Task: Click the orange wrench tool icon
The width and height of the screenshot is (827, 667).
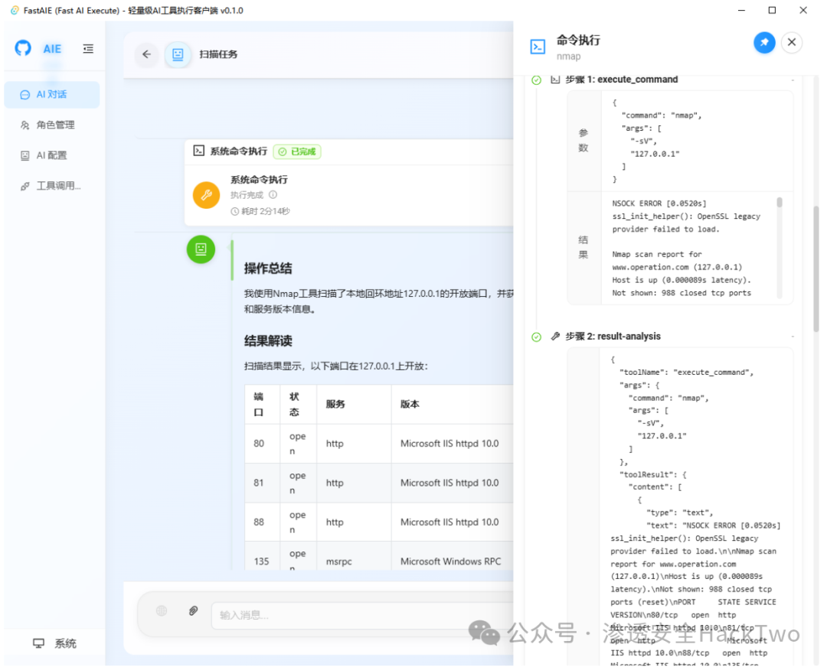Action: [206, 195]
